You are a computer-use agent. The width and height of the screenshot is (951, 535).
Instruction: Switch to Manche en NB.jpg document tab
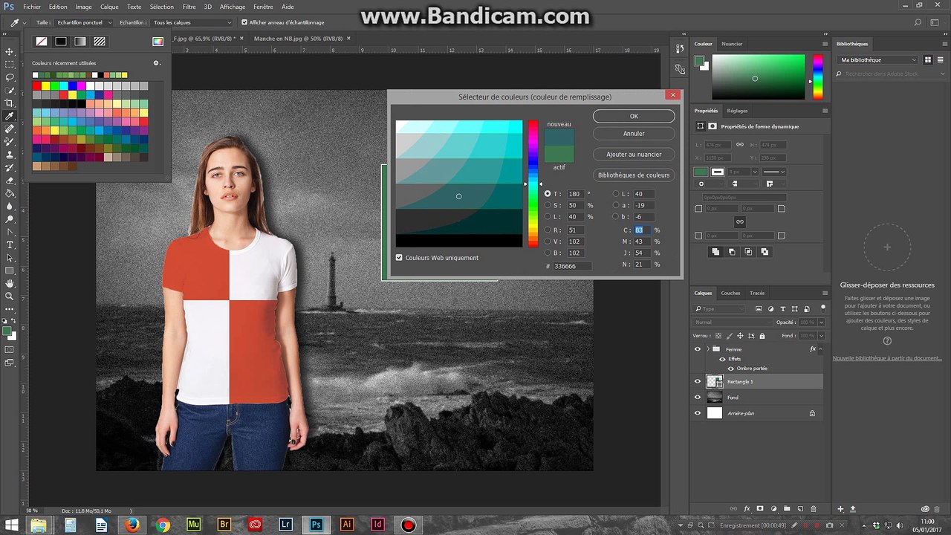(297, 38)
